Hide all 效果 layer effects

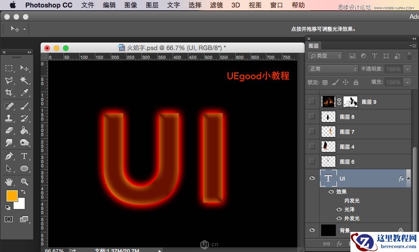(331, 192)
